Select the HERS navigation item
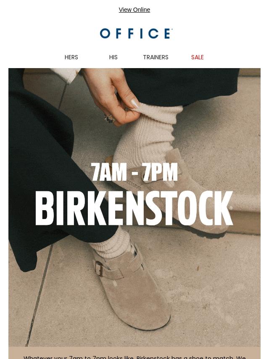The image size is (269, 359). [x=71, y=57]
